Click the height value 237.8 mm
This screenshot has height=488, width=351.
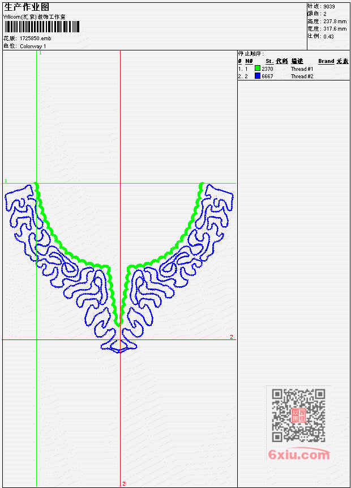tap(335, 22)
